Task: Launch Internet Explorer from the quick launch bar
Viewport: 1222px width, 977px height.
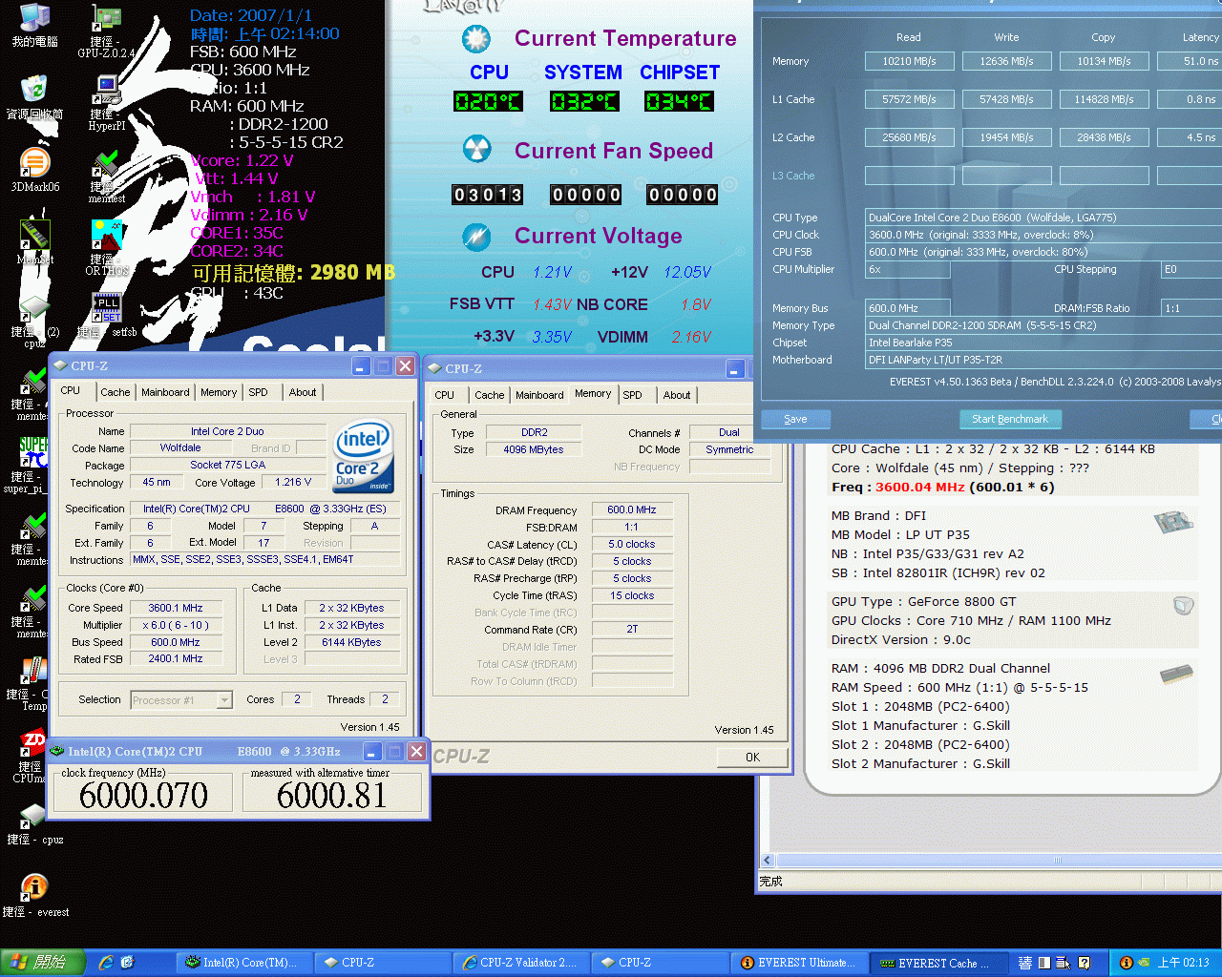Action: (106, 963)
